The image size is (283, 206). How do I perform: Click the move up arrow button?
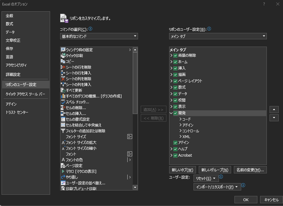[274, 110]
